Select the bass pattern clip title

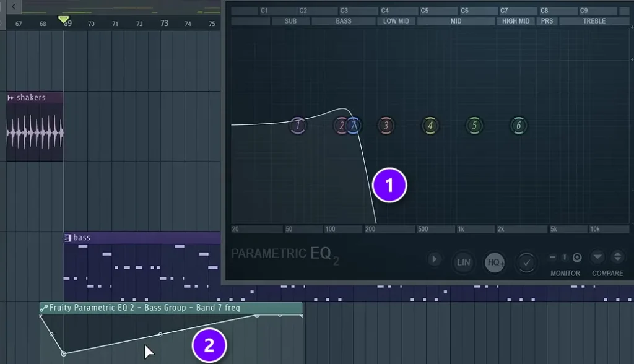pos(82,238)
